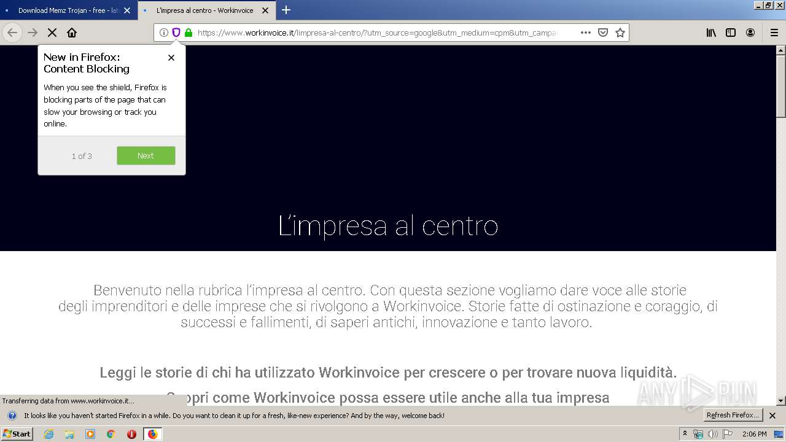This screenshot has width=786, height=442.
Task: Click the 1 of 3 tour counter
Action: 82,156
